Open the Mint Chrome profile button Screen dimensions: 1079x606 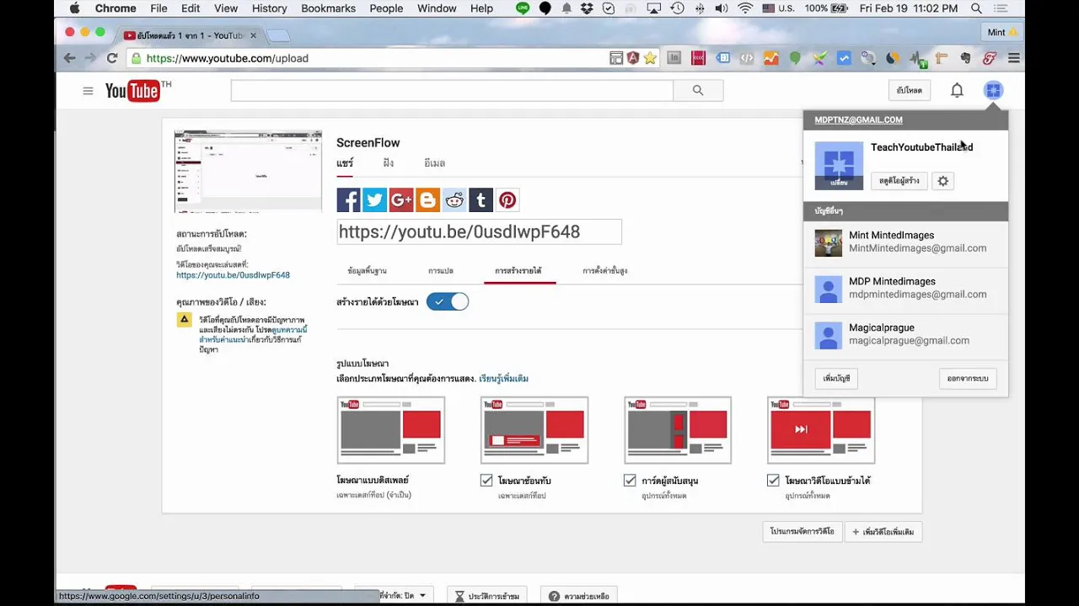tap(1003, 32)
